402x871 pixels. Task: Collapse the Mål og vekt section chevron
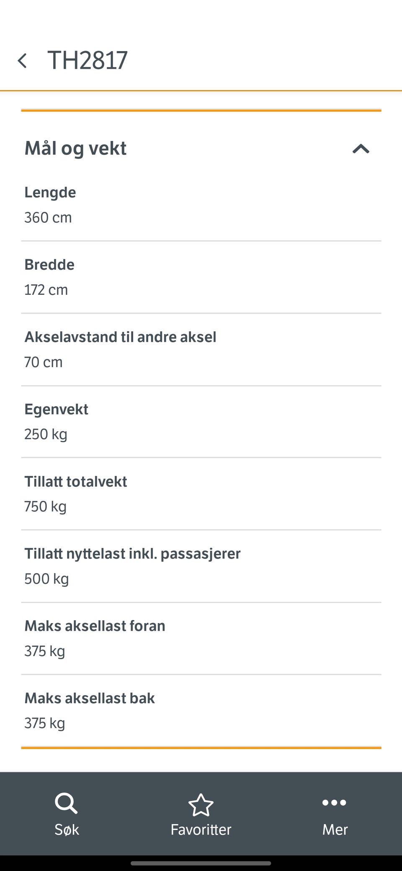361,149
